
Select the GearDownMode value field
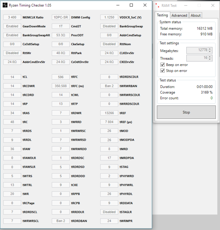click(12, 26)
